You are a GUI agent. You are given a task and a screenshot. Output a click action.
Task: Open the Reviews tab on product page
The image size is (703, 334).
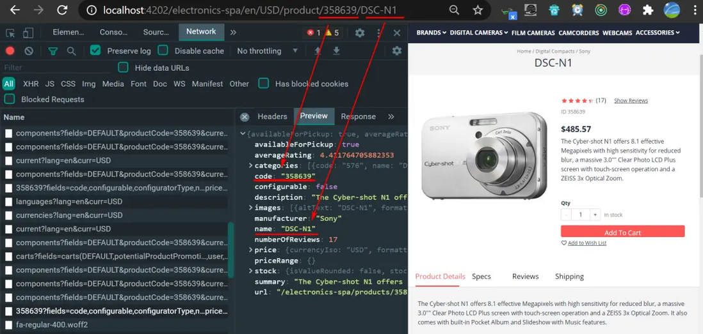point(526,277)
